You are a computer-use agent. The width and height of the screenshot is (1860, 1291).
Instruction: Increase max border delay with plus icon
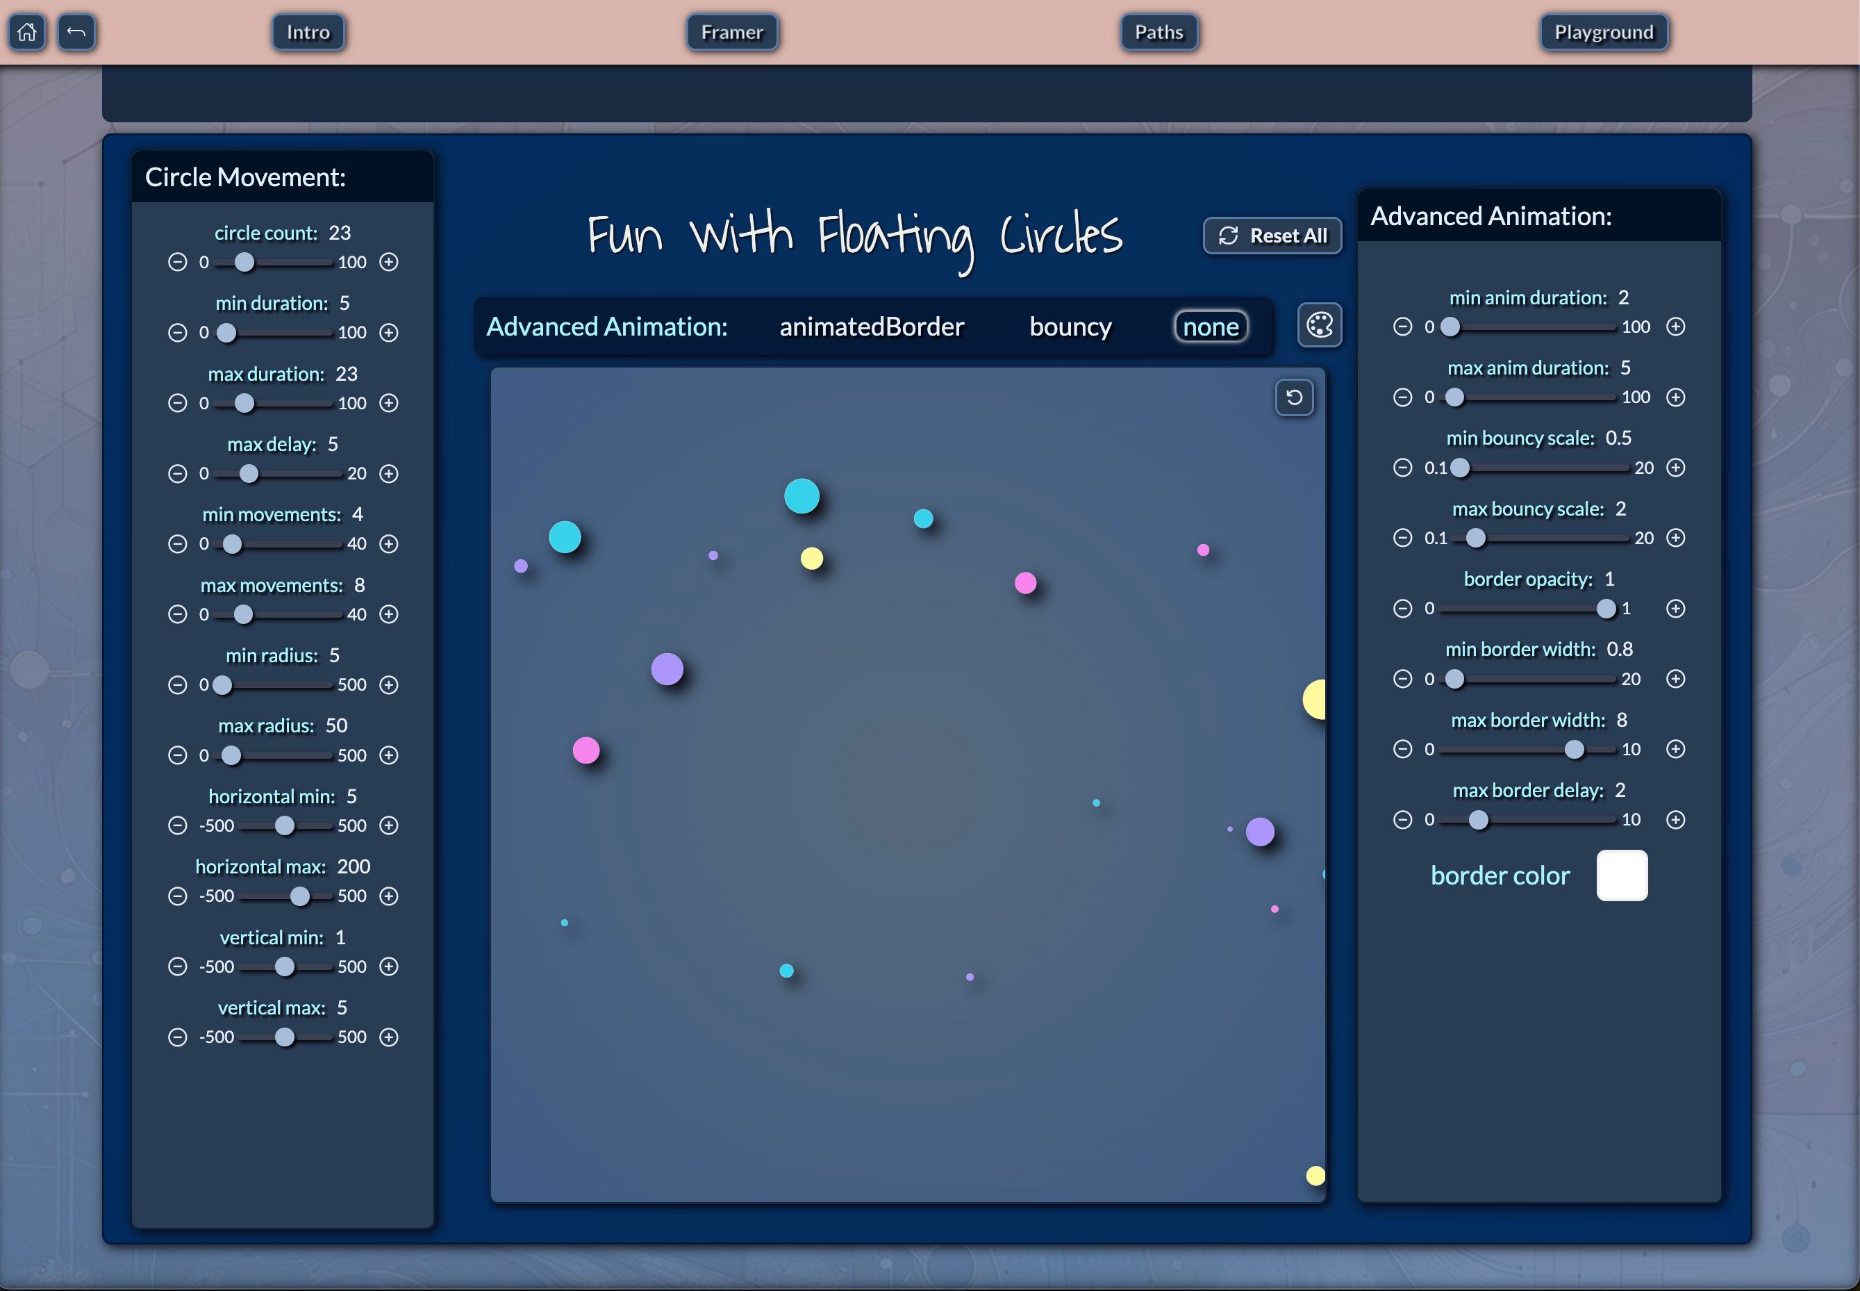[1676, 819]
